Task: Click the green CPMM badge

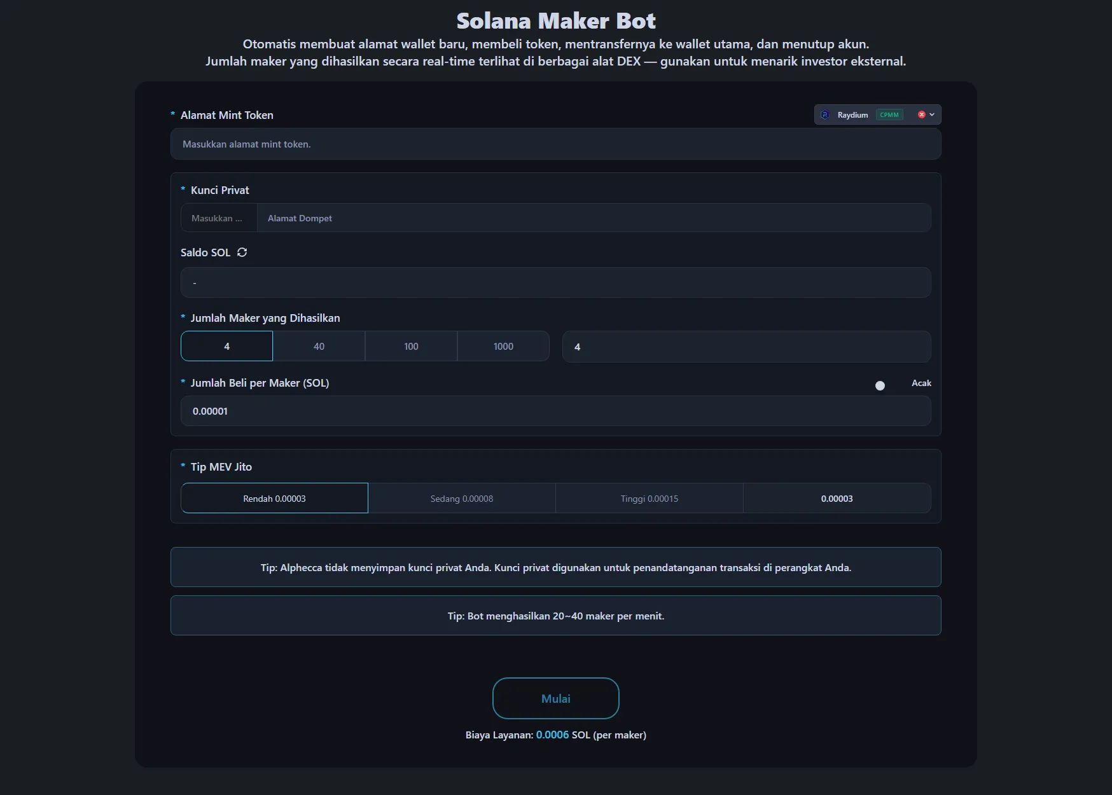Action: 889,115
